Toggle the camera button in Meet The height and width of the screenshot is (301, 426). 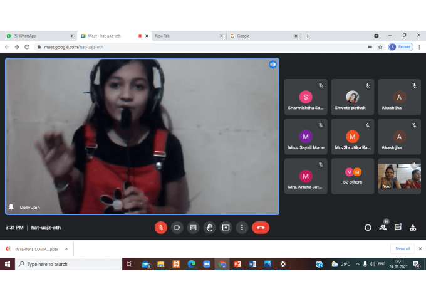click(x=177, y=228)
